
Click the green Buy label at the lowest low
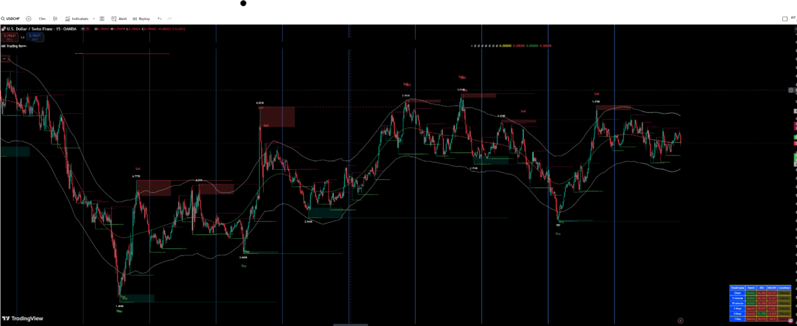pyautogui.click(x=120, y=311)
